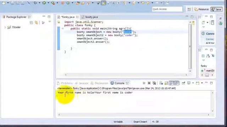Image resolution: width=227 pixels, height=127 pixels.
Task: Click the Terminate square console icon
Action: click(x=144, y=83)
